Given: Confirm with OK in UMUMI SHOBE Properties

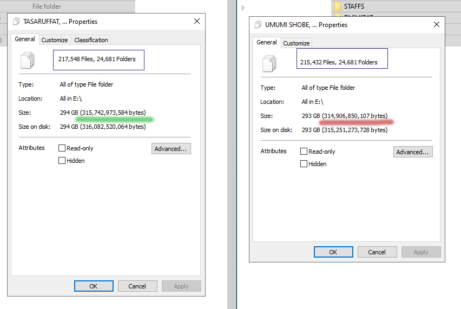Looking at the screenshot, I should click(333, 252).
